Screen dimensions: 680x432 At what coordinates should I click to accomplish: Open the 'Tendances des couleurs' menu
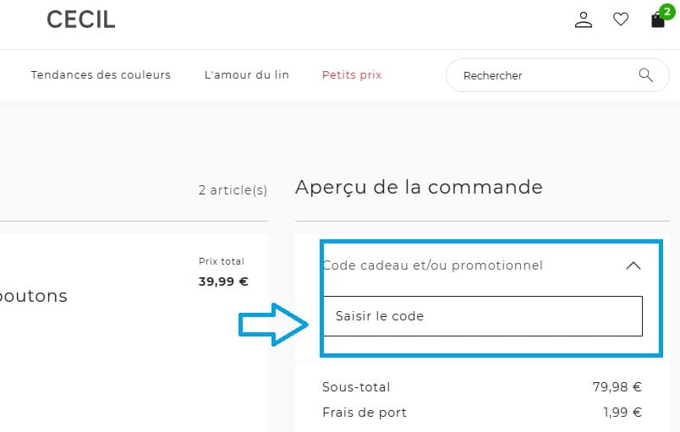(101, 75)
